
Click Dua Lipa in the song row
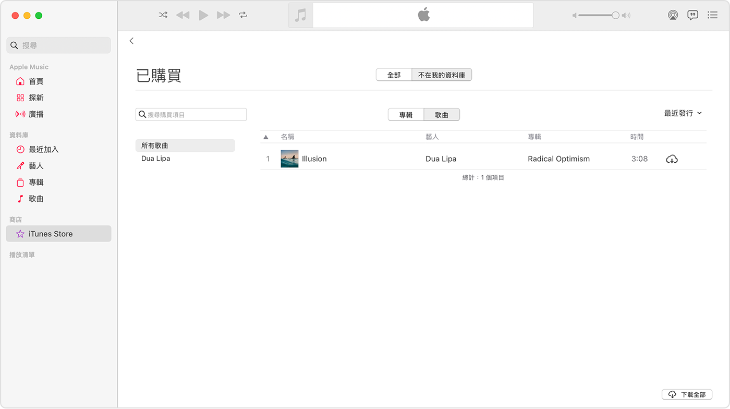pos(441,159)
